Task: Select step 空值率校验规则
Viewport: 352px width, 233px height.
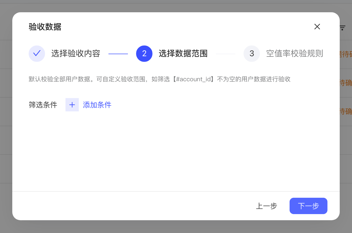Action: tap(295, 54)
